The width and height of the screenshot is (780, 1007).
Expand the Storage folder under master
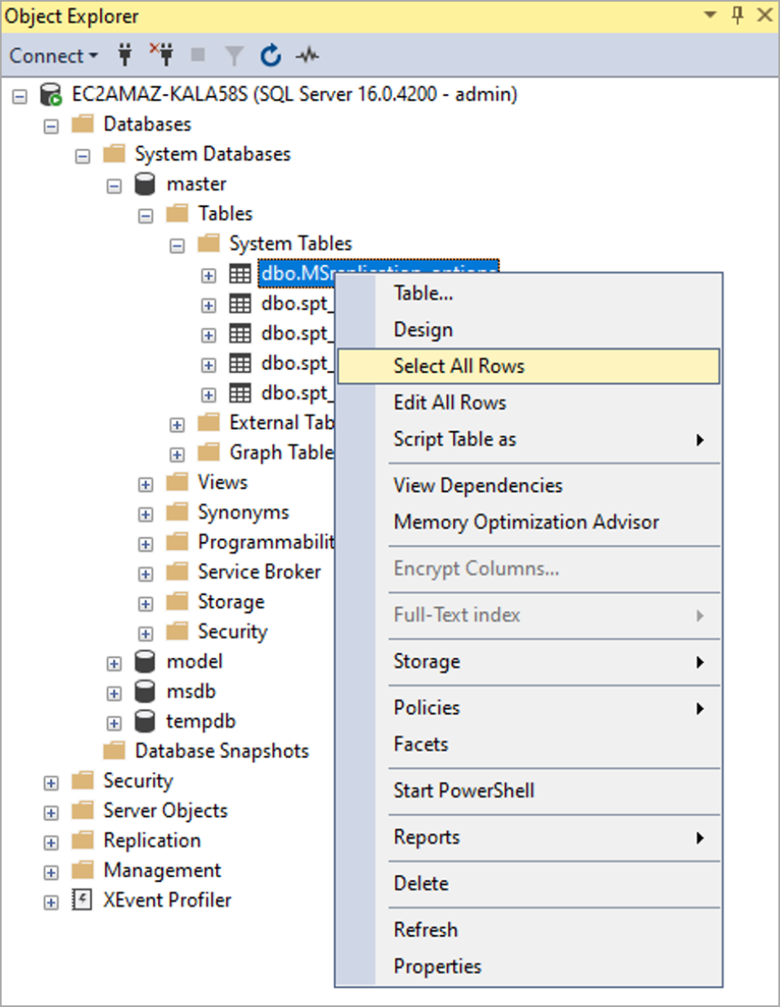coord(146,604)
